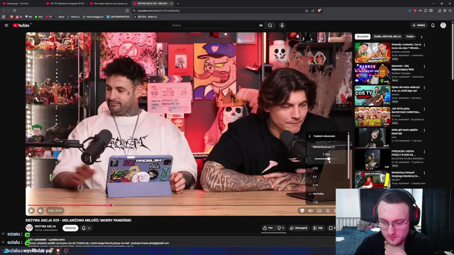Screen dimensions: 454x255
Task: Adjust the custom playback speed slider
Action: click(326, 159)
